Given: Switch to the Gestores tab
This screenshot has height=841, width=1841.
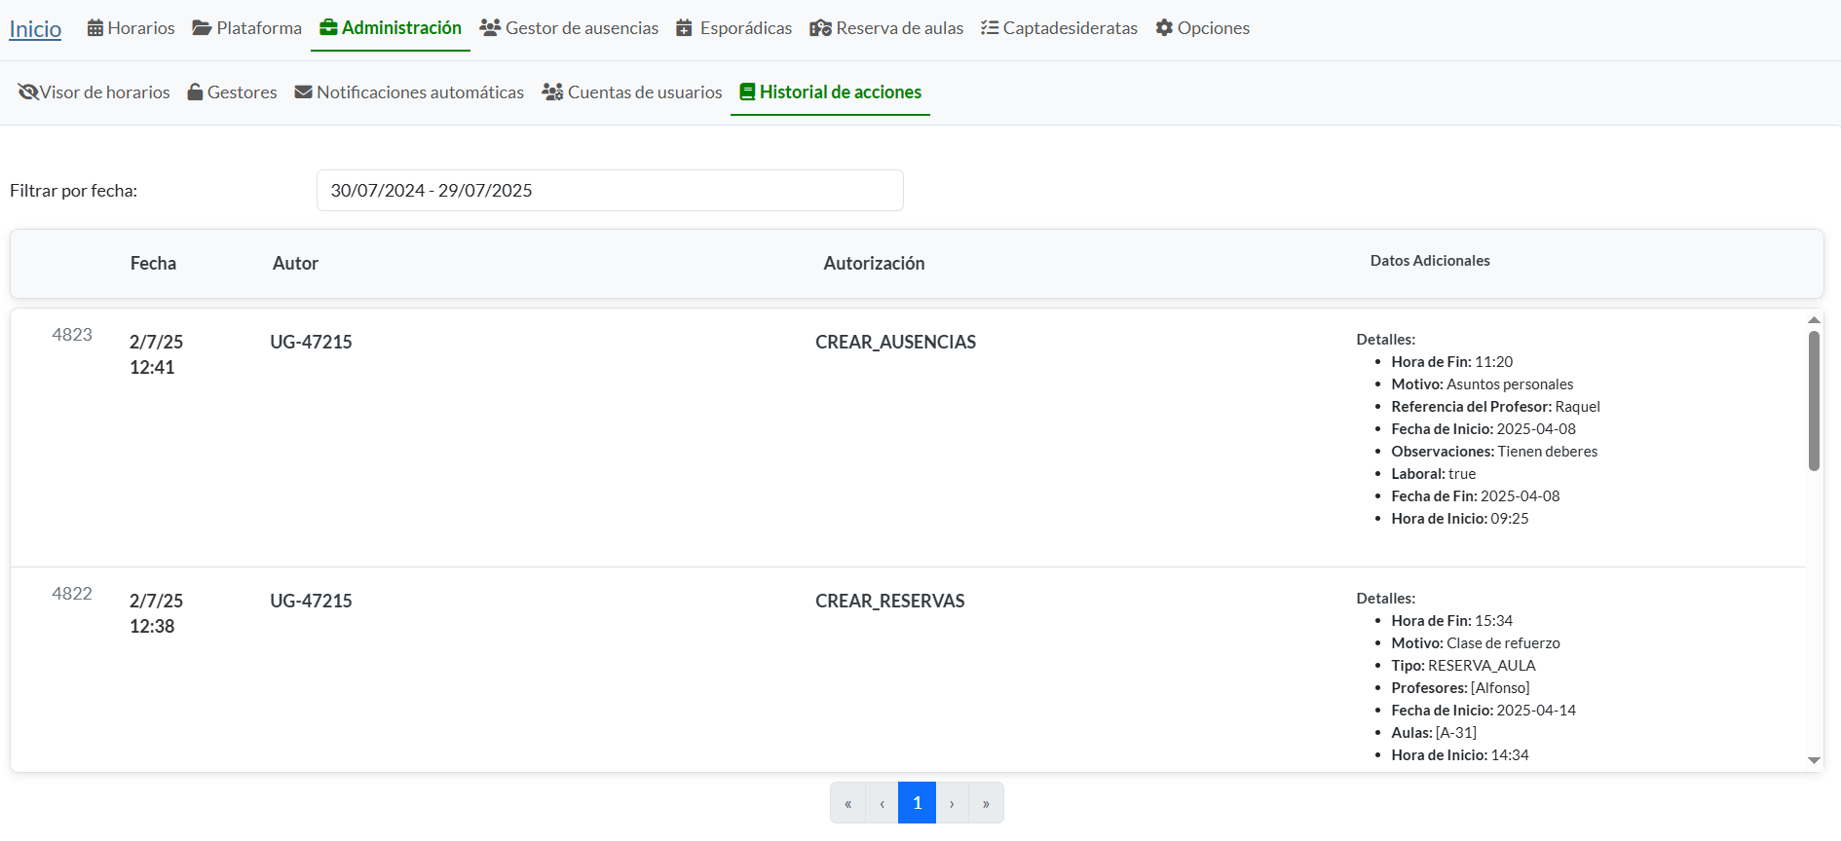Looking at the screenshot, I should (x=232, y=92).
